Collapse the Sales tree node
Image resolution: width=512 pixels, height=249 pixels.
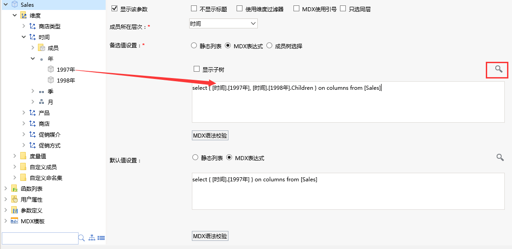tap(5, 5)
